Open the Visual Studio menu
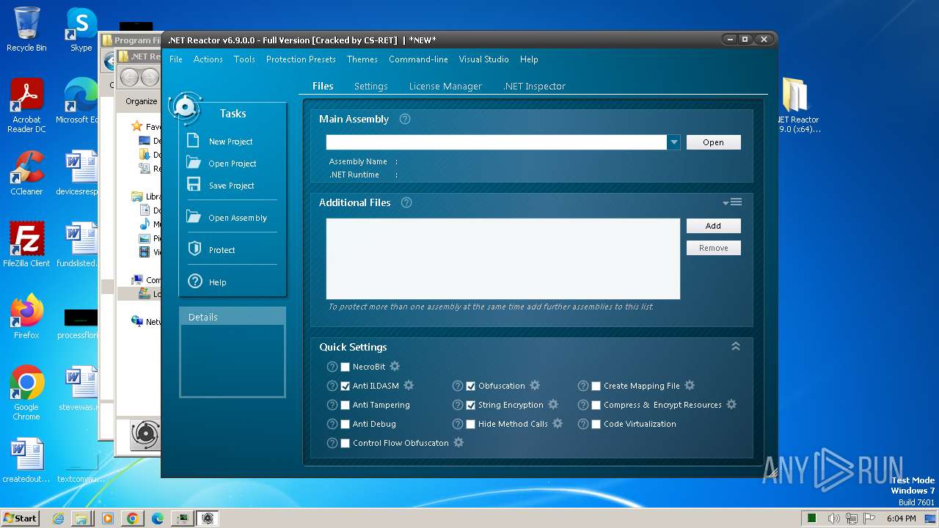This screenshot has width=939, height=528. 483,59
